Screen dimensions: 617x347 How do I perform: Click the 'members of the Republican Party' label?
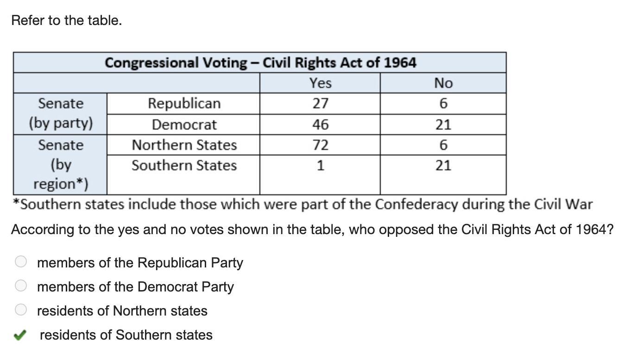coord(140,262)
